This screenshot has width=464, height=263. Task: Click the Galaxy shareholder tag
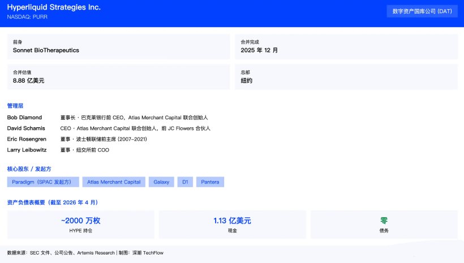coord(161,182)
